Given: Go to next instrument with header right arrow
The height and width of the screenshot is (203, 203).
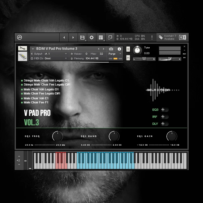Looking at the screenshot, I should click(73, 37).
